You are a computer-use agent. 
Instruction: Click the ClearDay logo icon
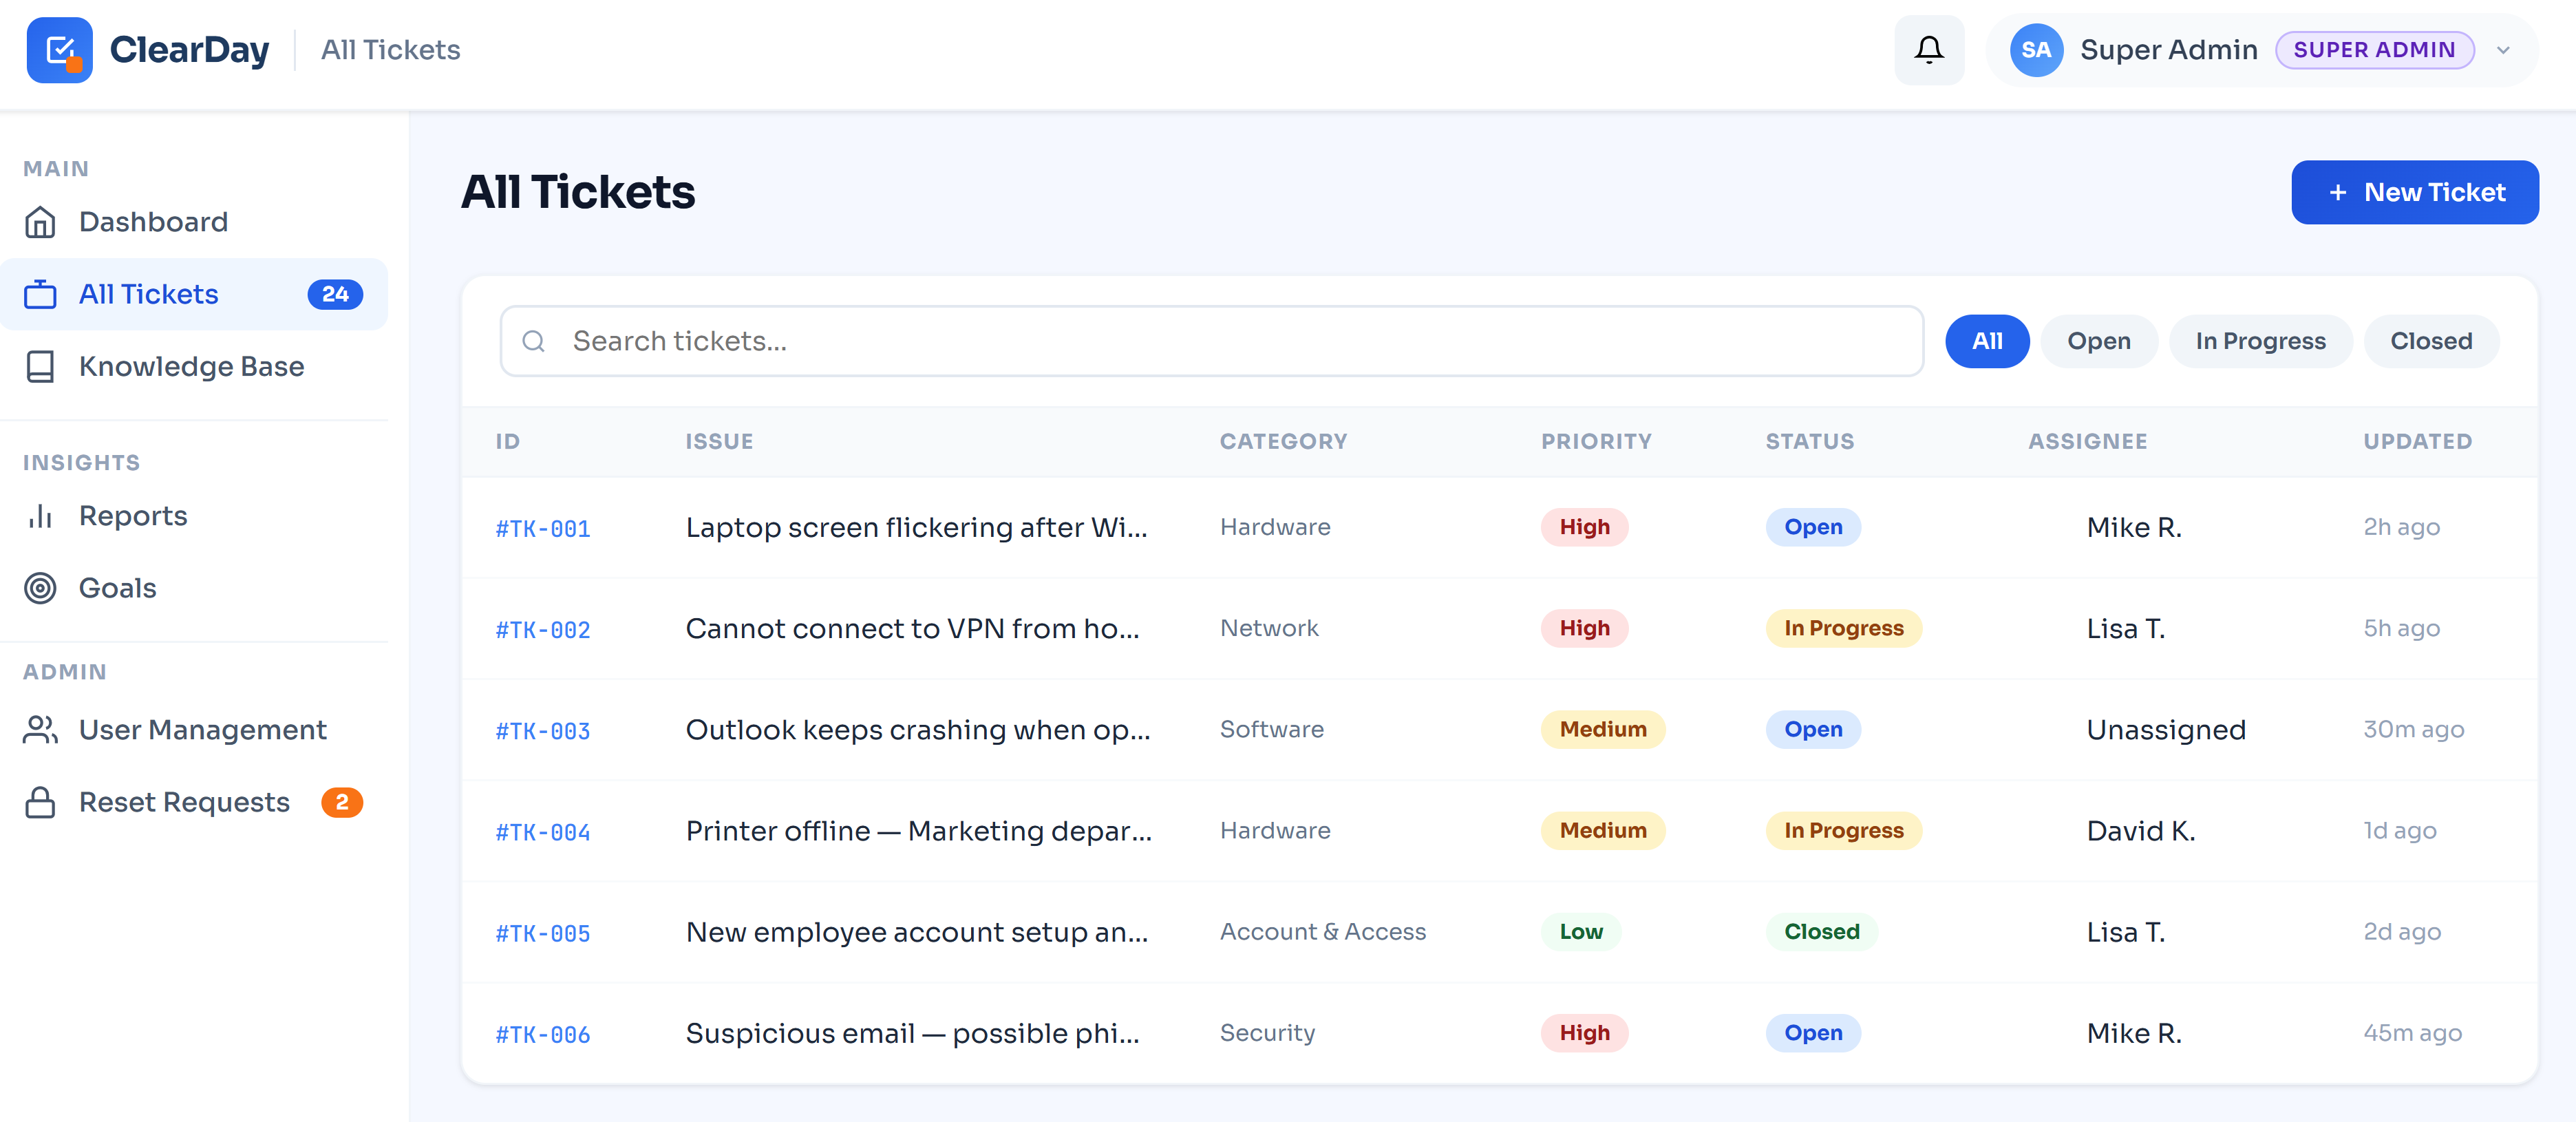pos(60,50)
